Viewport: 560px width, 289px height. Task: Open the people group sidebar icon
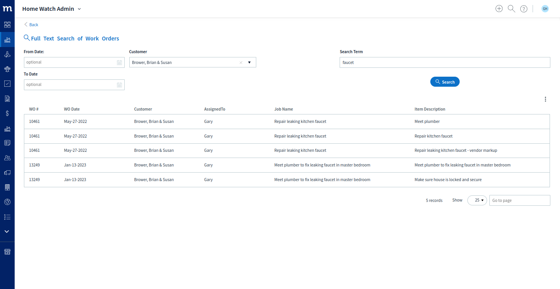pos(7,158)
